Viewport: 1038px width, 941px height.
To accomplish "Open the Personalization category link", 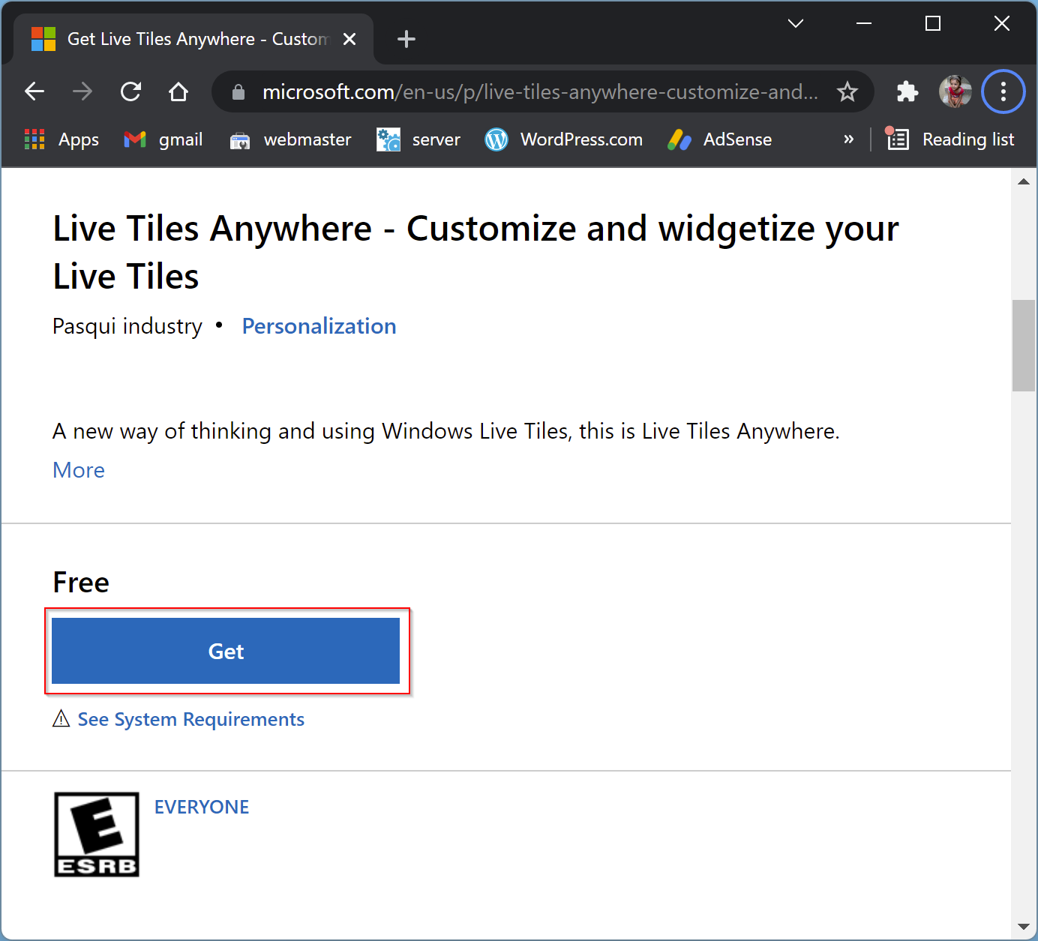I will coord(319,326).
